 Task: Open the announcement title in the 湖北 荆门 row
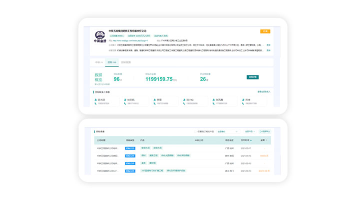click(x=107, y=171)
